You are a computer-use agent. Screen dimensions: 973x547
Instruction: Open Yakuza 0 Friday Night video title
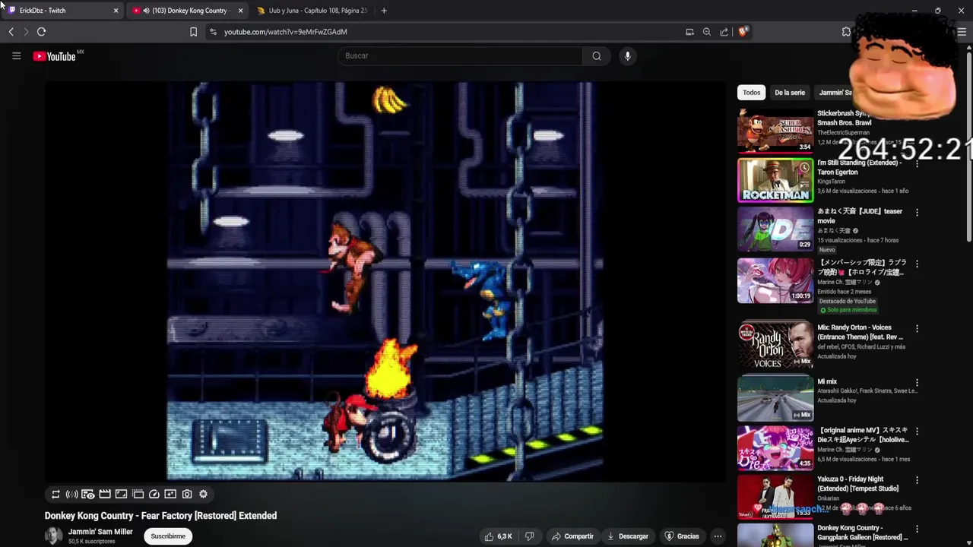click(857, 484)
